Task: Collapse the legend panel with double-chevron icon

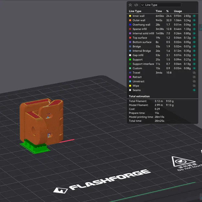Action: point(130,5)
